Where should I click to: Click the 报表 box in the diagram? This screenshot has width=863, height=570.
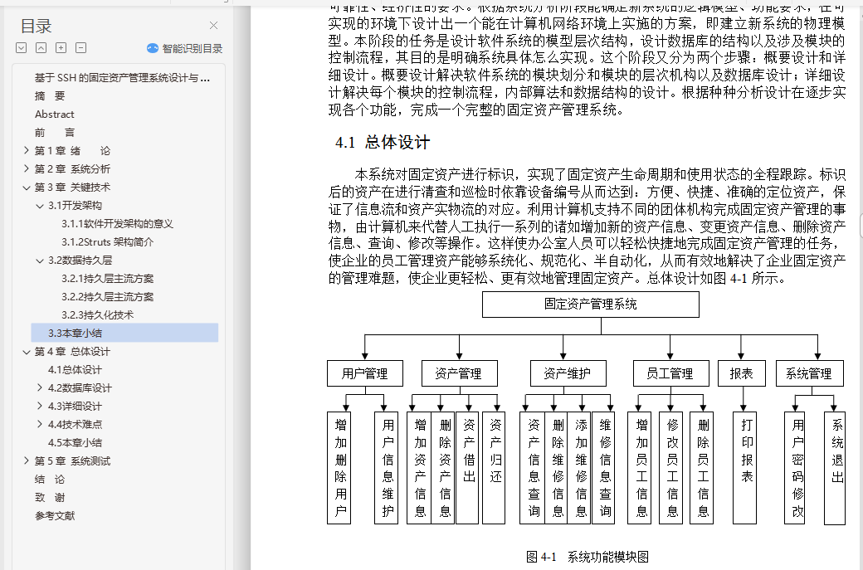(x=741, y=373)
